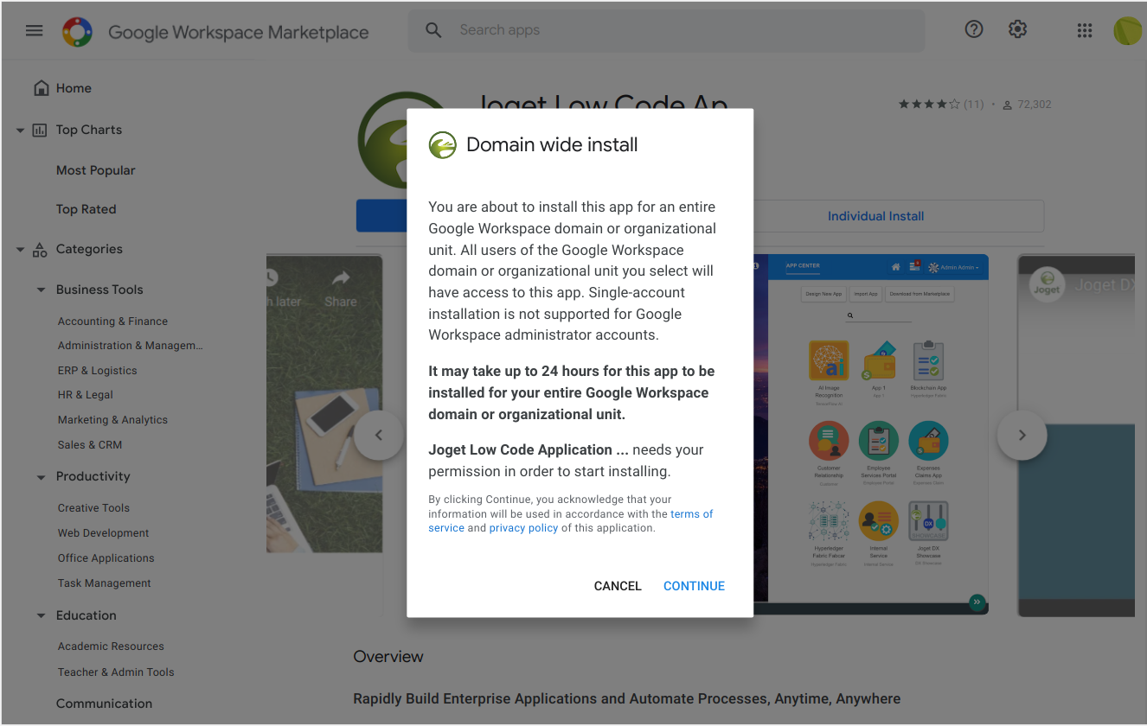Open the account profile avatar
Screen dimensions: 1147x726
point(1128,30)
